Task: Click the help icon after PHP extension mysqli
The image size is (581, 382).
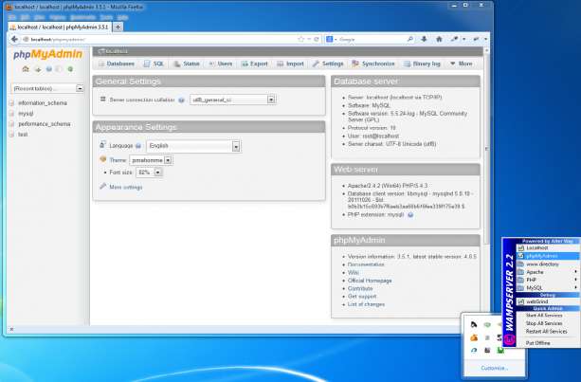Action: coord(410,215)
